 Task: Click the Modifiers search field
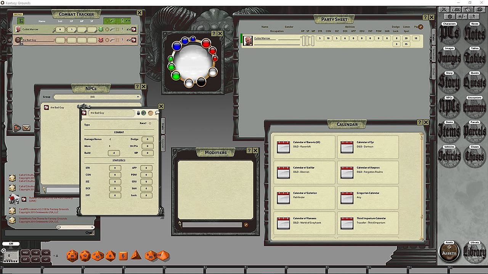(x=212, y=225)
